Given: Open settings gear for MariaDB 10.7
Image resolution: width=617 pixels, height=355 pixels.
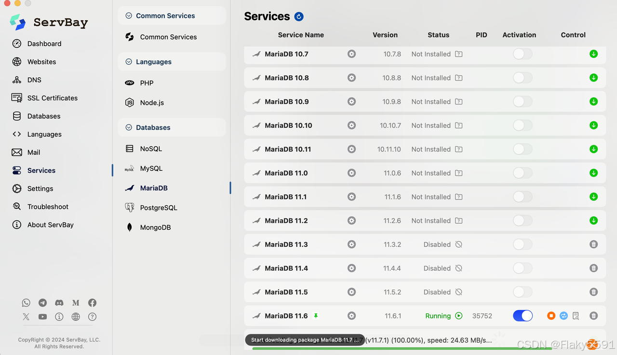Looking at the screenshot, I should tap(352, 54).
